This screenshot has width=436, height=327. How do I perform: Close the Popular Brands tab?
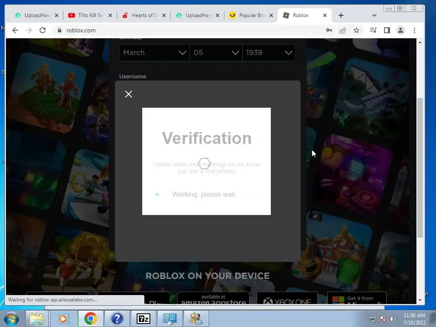coord(271,15)
